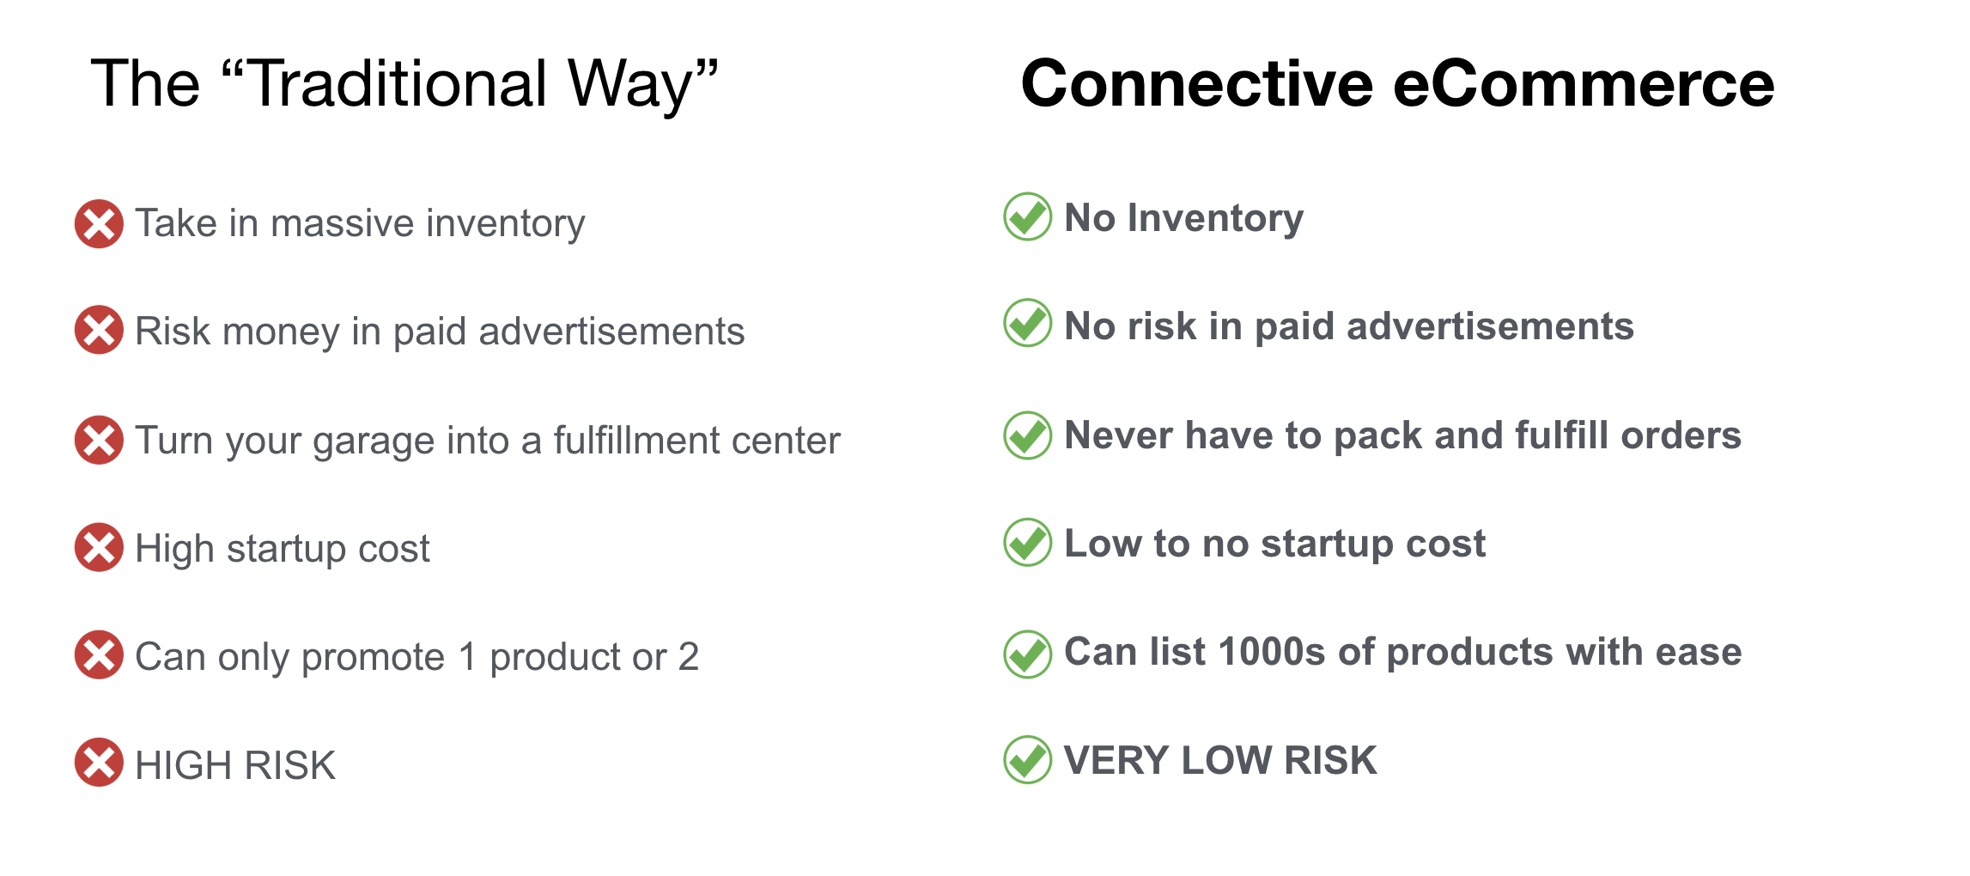The image size is (1970, 876).
Task: Tap green check beside Can list 1000s of products
Action: [1028, 654]
